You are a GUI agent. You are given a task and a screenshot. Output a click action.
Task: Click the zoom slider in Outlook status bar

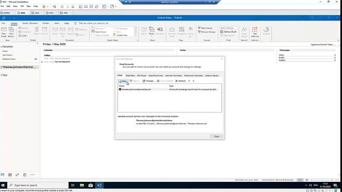click(322, 180)
